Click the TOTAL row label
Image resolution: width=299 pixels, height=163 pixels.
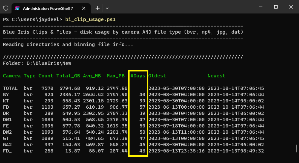tap(10, 88)
